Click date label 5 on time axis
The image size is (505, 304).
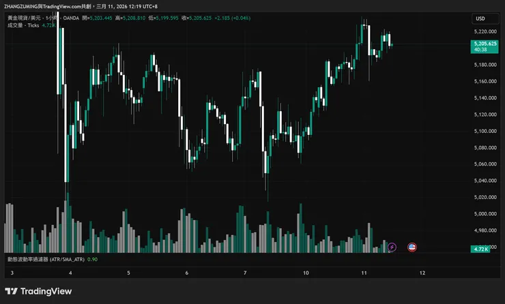pyautogui.click(x=128, y=273)
